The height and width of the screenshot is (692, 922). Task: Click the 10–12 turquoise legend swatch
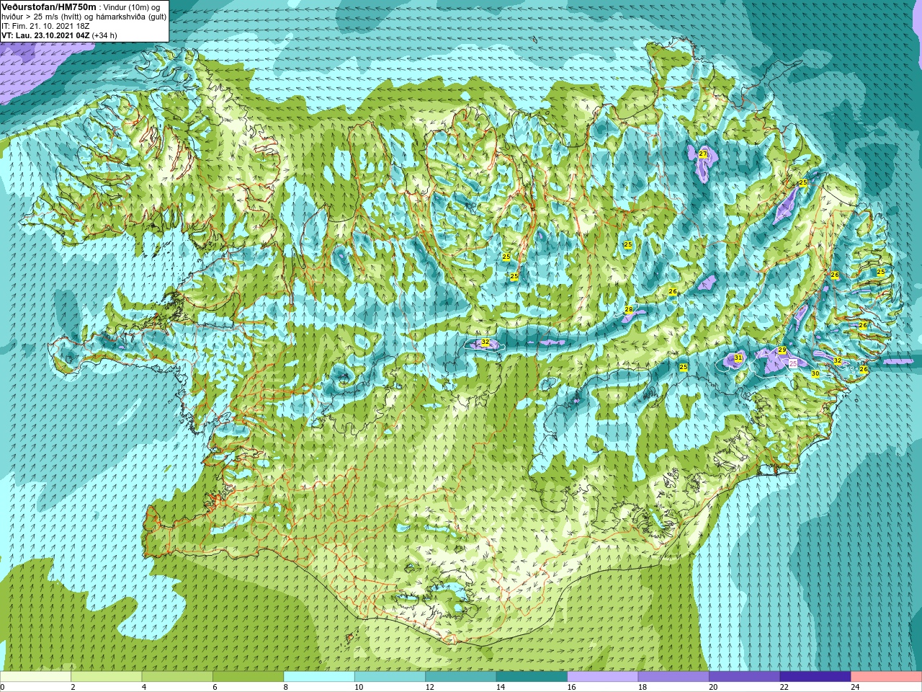[x=390, y=676]
